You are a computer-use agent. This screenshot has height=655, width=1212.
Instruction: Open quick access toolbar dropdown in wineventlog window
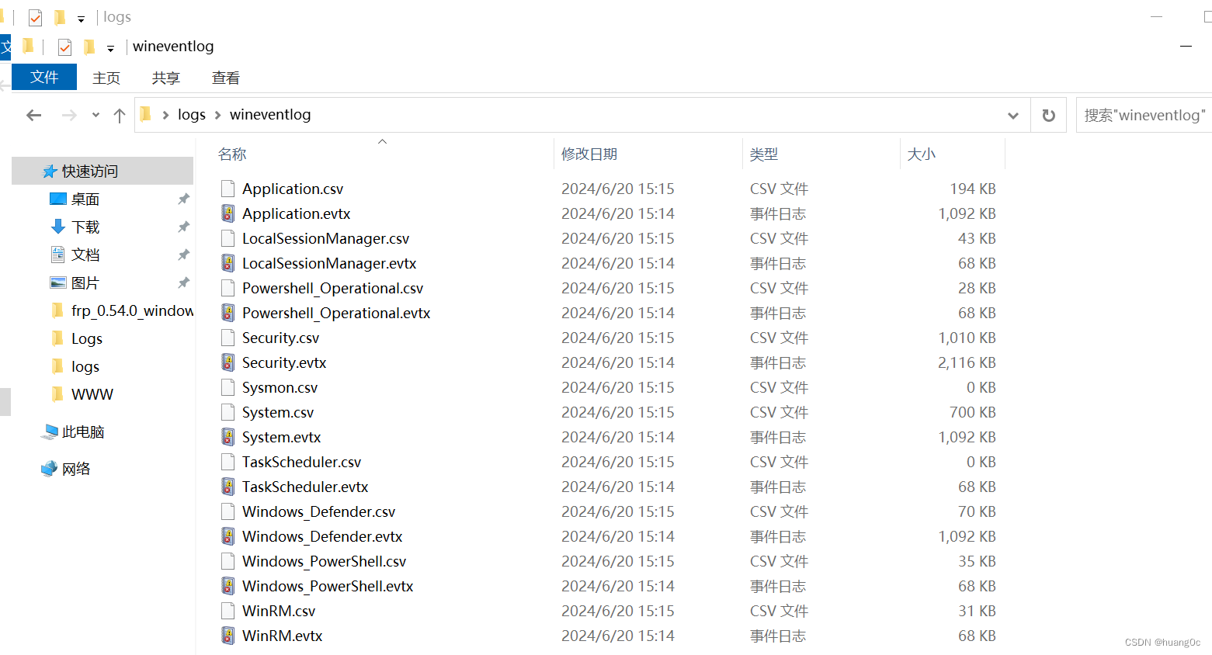[x=110, y=48]
